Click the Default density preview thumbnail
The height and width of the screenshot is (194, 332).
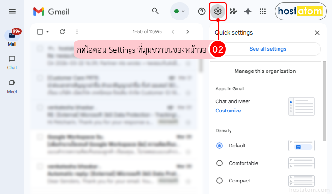pyautogui.click(x=302, y=145)
